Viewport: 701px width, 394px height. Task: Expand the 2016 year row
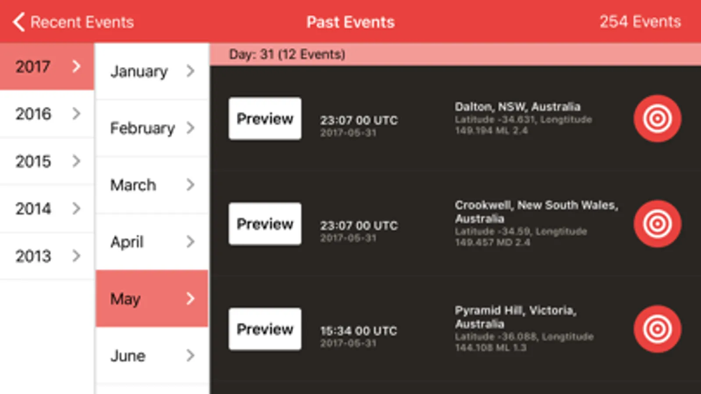47,114
